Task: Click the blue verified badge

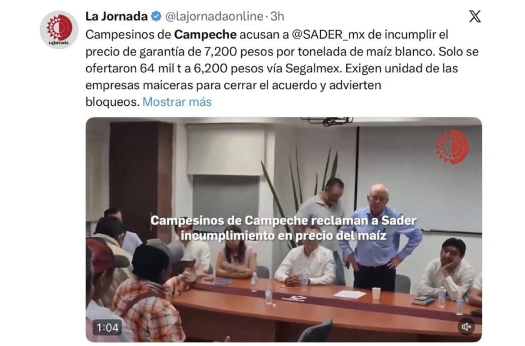Action: pyautogui.click(x=156, y=16)
